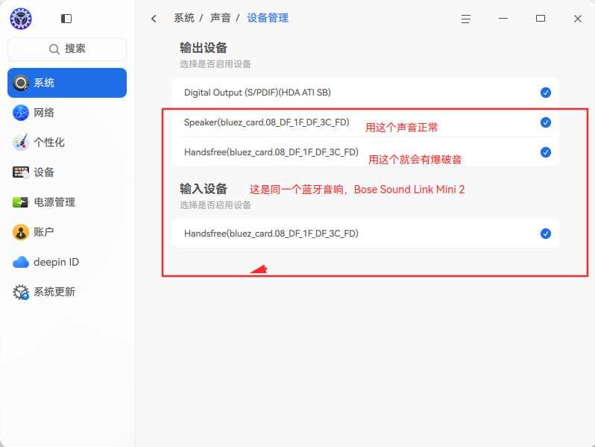Select Digital Output (S/PDIF)(HDA ATI SB) row text
Screen dimensions: 595x447
pyautogui.click(x=257, y=93)
